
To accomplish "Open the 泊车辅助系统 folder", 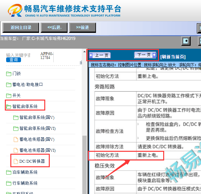I will pyautogui.click(x=25, y=172).
